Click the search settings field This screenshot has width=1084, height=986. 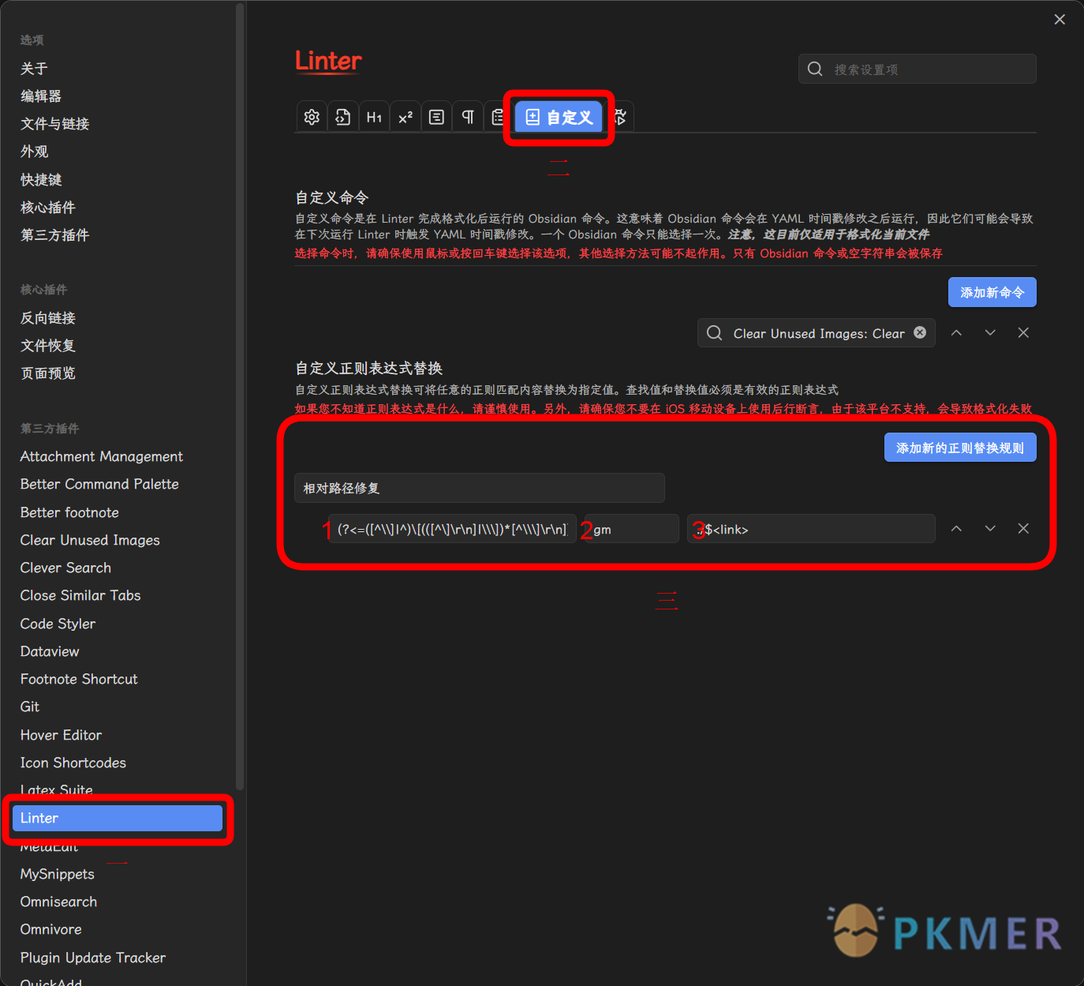point(917,69)
